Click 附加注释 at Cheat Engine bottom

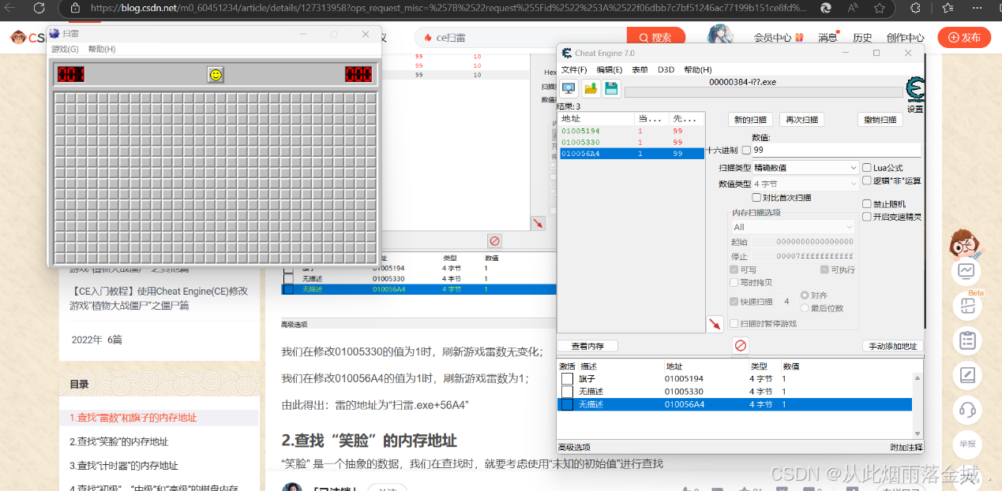click(906, 447)
